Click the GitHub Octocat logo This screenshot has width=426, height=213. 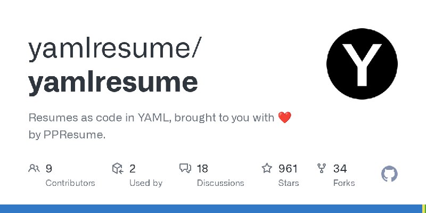tap(390, 174)
